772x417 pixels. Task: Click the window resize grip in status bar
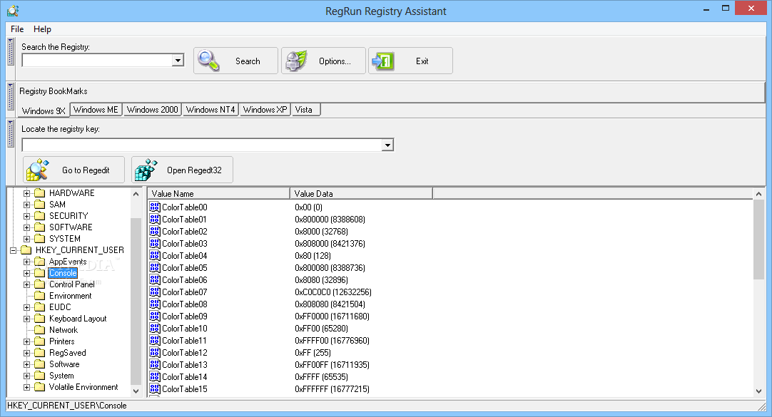click(x=762, y=406)
